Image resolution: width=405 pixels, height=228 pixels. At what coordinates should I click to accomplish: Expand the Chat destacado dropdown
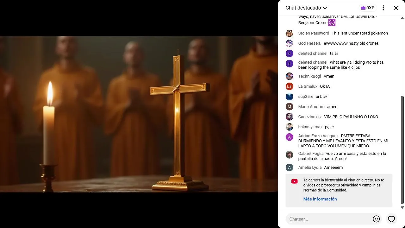coord(306,8)
